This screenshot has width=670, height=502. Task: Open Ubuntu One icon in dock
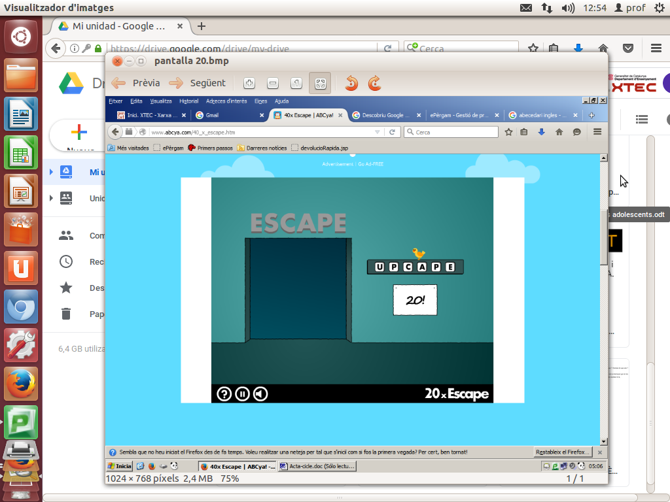21,267
